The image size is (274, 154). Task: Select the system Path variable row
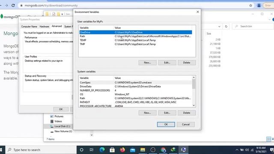(136, 98)
